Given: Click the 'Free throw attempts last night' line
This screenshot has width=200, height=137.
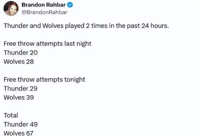Looking at the screenshot, I should click(47, 44).
